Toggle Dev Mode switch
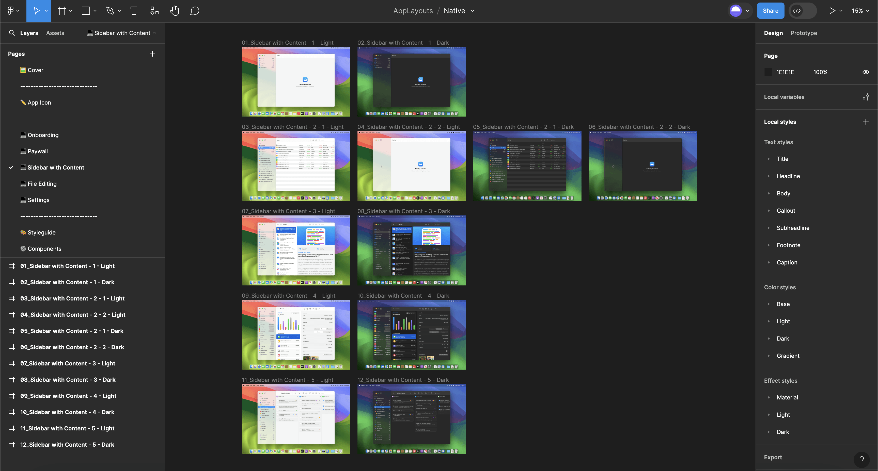Image resolution: width=878 pixels, height=471 pixels. (803, 11)
